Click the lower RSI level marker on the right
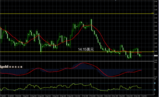 coord(155,90)
